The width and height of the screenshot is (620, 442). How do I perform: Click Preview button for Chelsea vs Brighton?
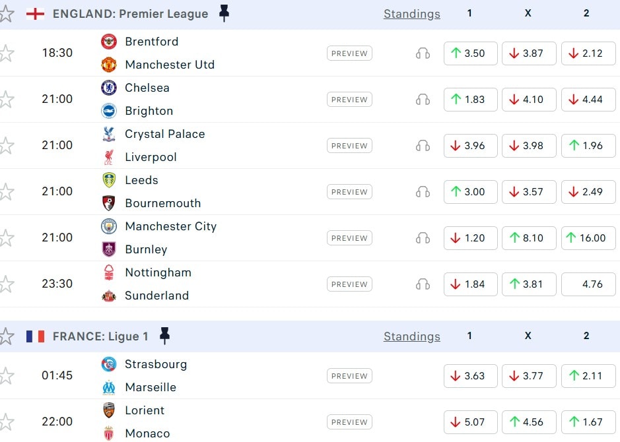pyautogui.click(x=349, y=100)
